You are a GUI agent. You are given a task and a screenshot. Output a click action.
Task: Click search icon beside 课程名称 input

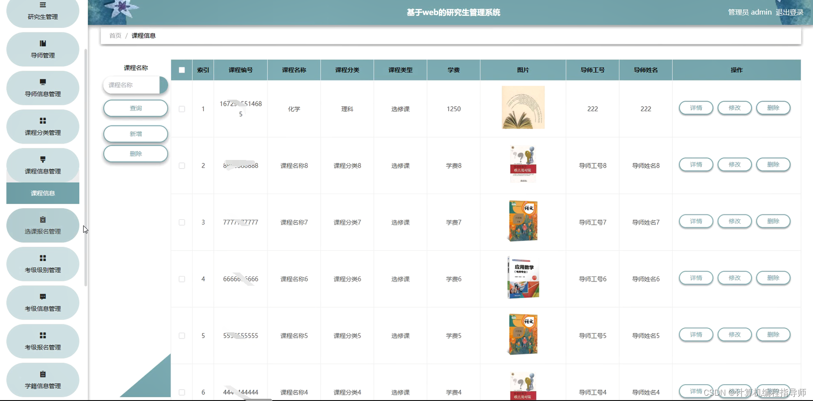163,85
